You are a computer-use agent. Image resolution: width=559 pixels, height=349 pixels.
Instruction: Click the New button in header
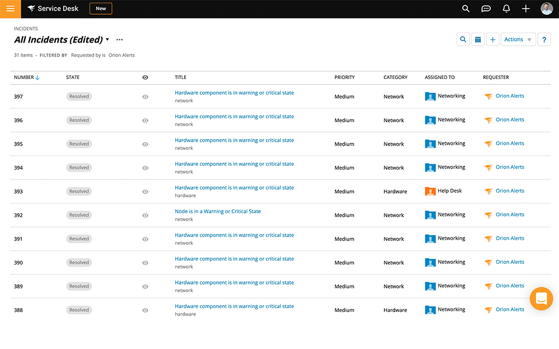101,9
